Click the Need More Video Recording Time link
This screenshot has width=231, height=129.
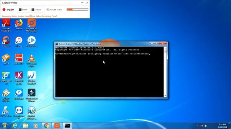point(41,16)
